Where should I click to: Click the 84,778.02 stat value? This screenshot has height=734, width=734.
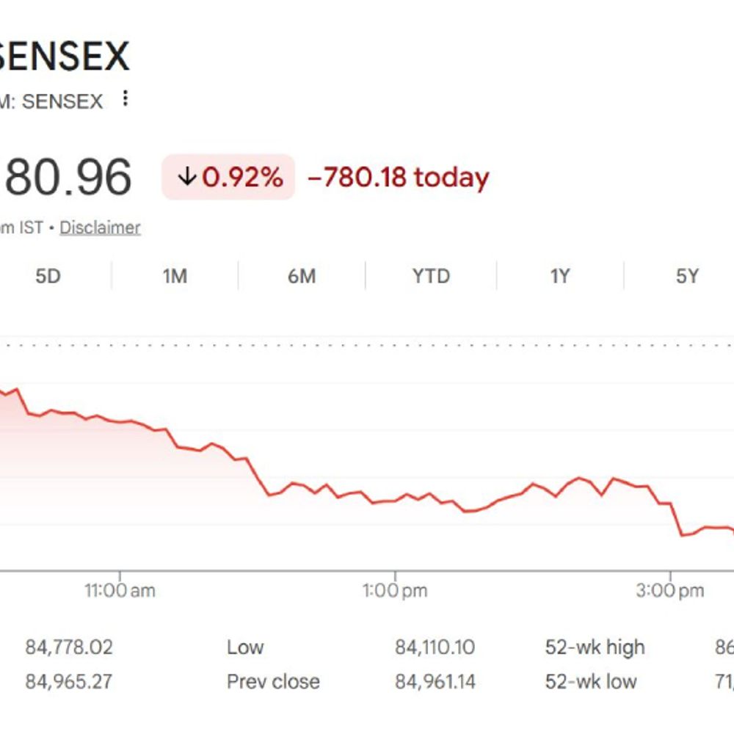coord(69,647)
